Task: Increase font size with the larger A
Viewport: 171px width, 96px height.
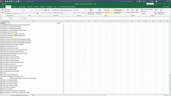Action: click(37, 10)
